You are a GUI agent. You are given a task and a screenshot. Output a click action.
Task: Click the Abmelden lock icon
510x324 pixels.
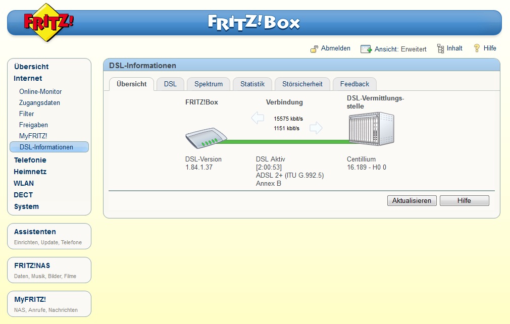pyautogui.click(x=314, y=49)
